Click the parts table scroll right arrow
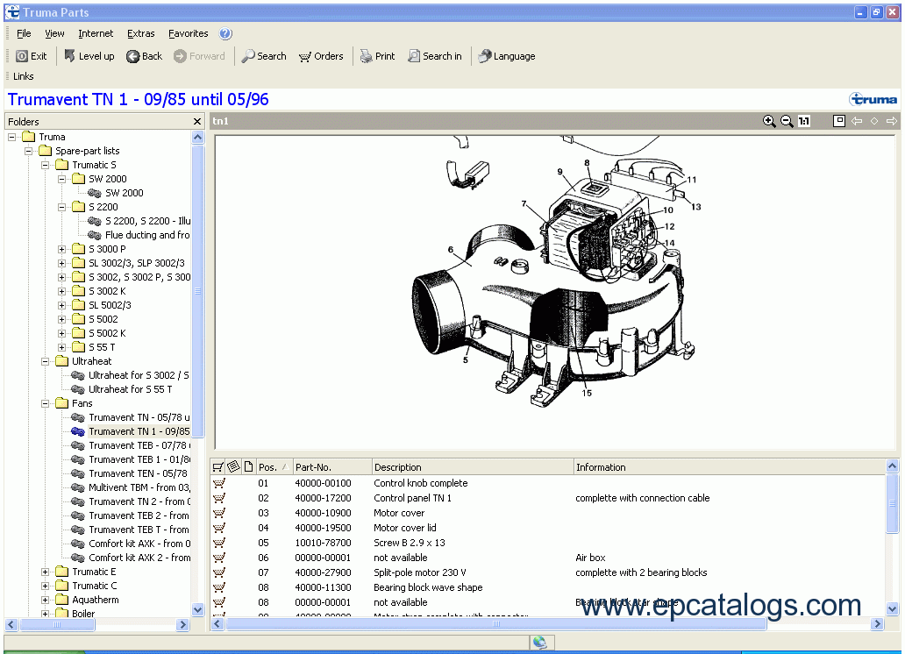905x654 pixels. coord(877,624)
